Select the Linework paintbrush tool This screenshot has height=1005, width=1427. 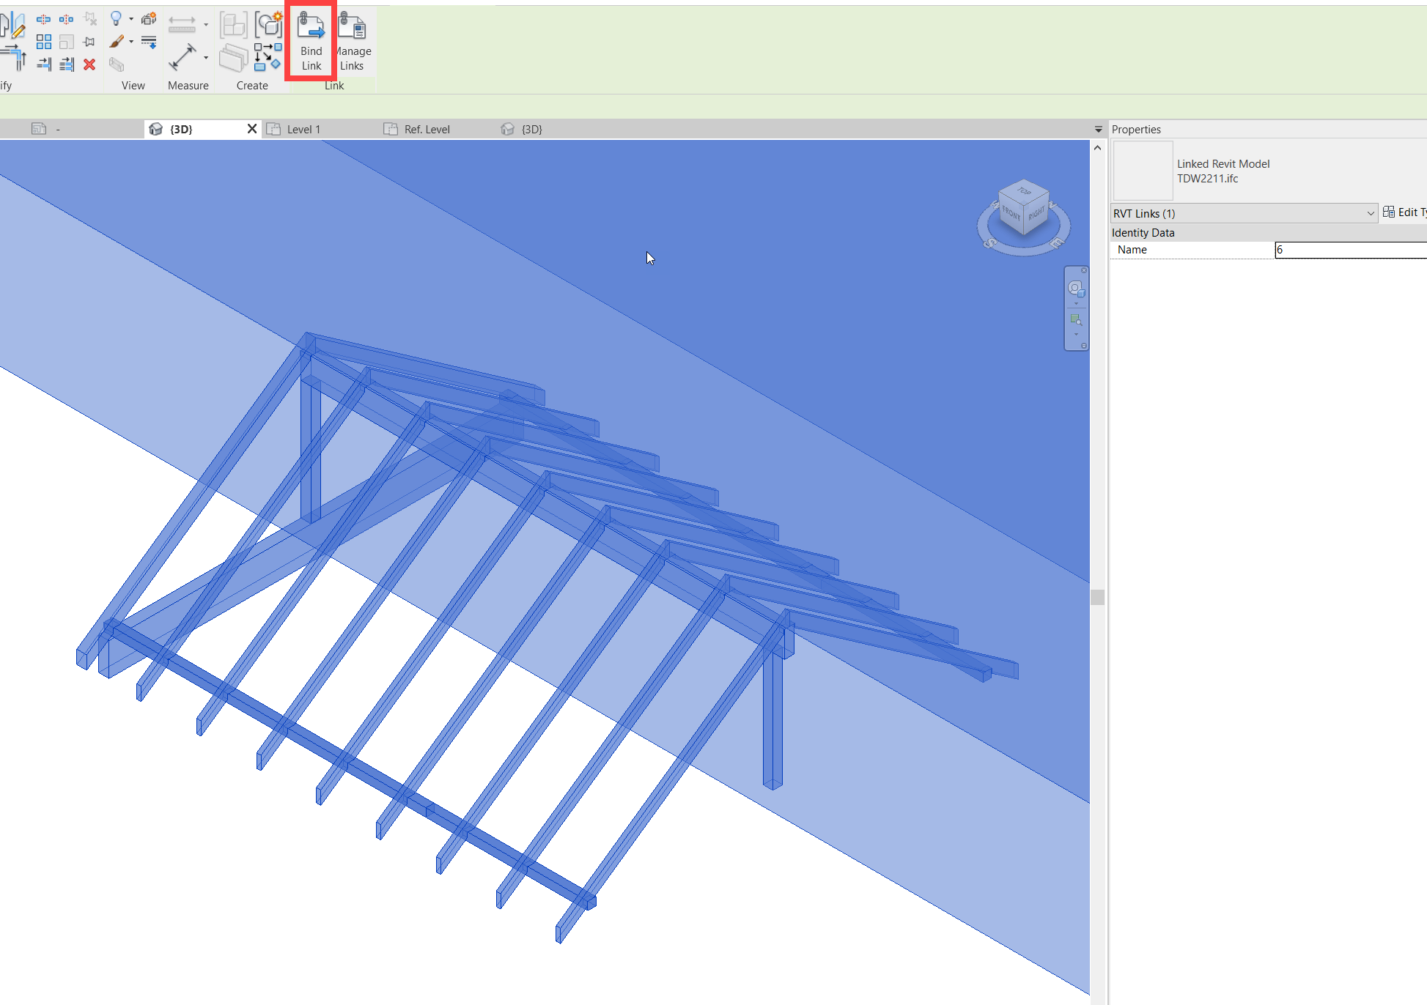coord(116,40)
